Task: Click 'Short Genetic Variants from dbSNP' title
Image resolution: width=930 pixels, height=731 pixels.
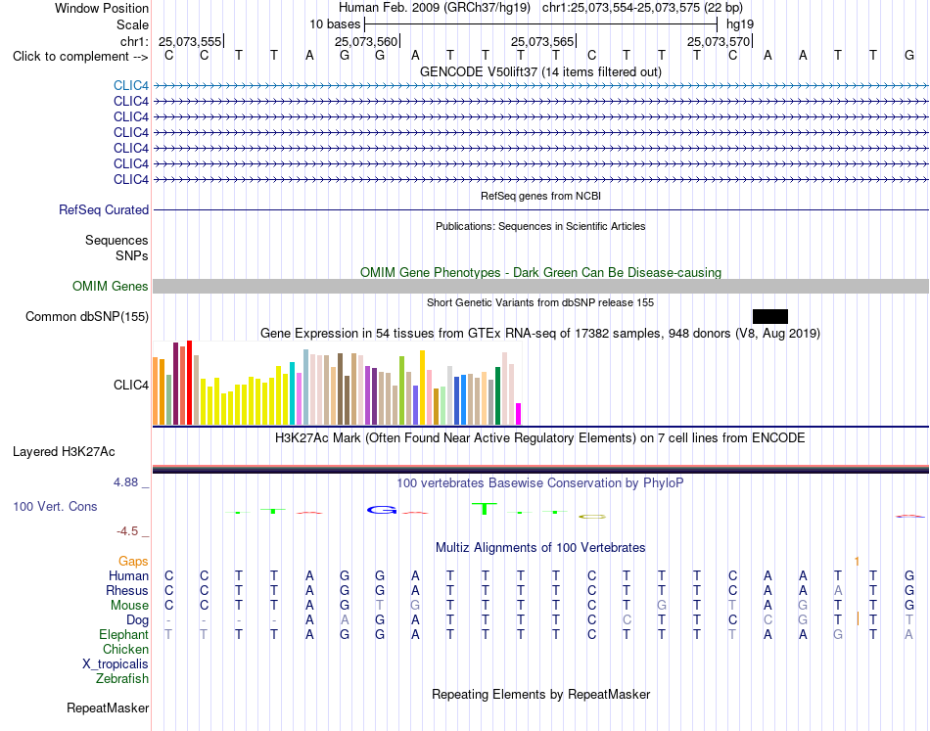Action: (x=540, y=302)
